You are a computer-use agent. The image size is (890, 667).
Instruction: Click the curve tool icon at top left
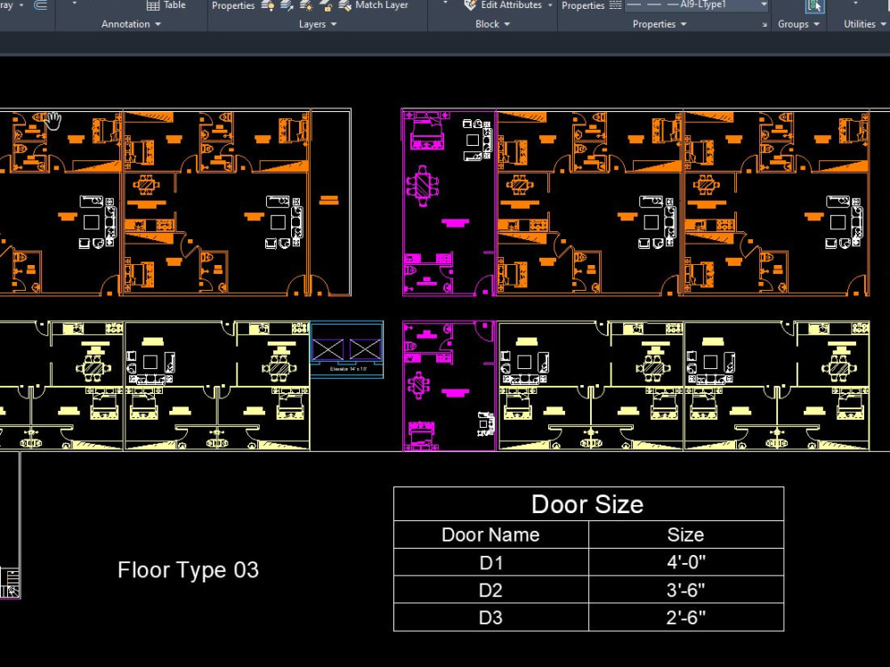tap(40, 5)
